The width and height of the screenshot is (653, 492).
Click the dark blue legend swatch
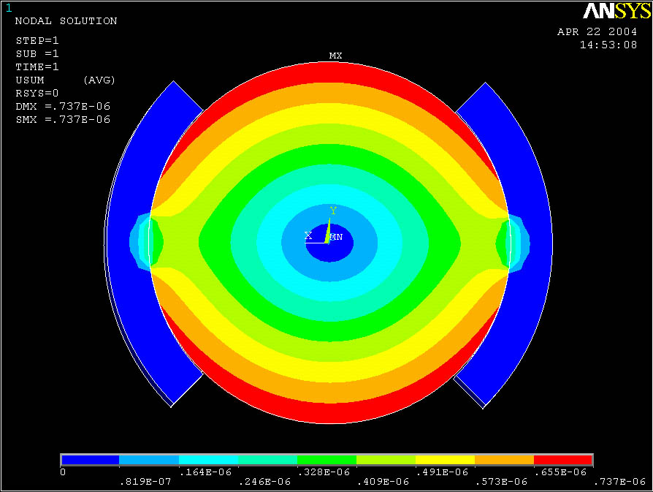point(91,460)
